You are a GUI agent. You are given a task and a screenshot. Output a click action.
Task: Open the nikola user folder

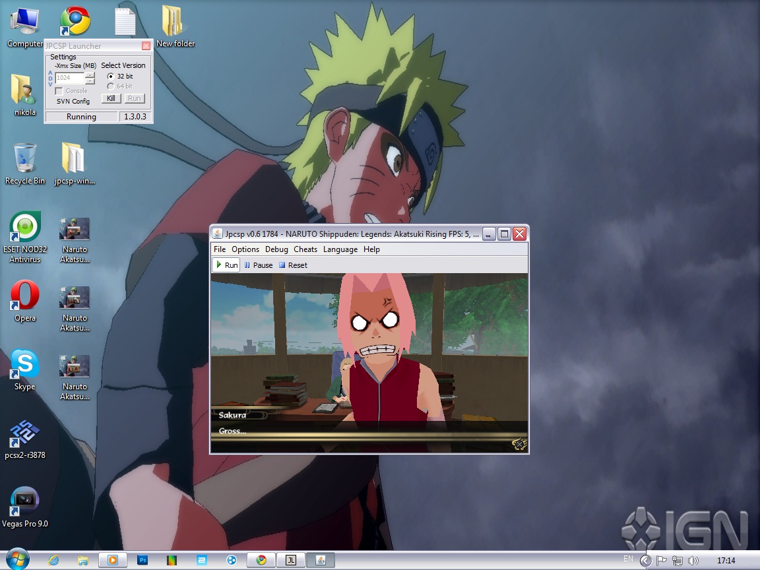coord(24,95)
